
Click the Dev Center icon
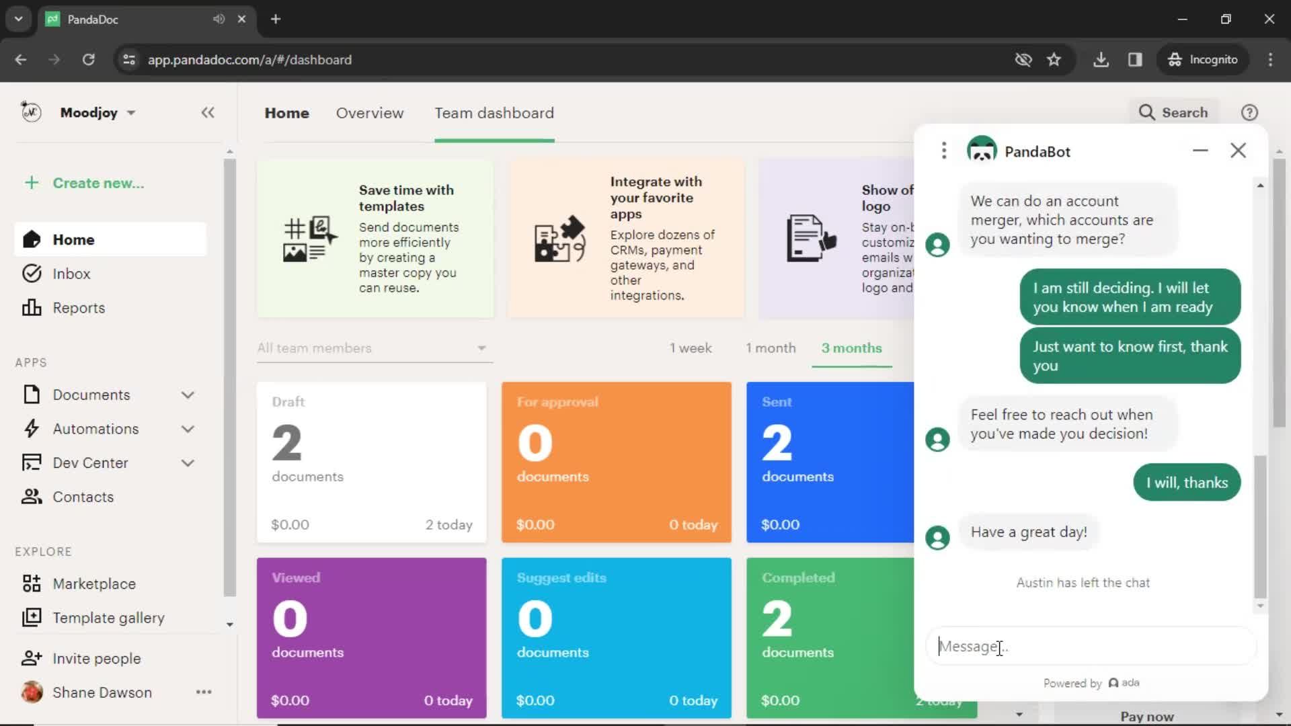click(32, 463)
